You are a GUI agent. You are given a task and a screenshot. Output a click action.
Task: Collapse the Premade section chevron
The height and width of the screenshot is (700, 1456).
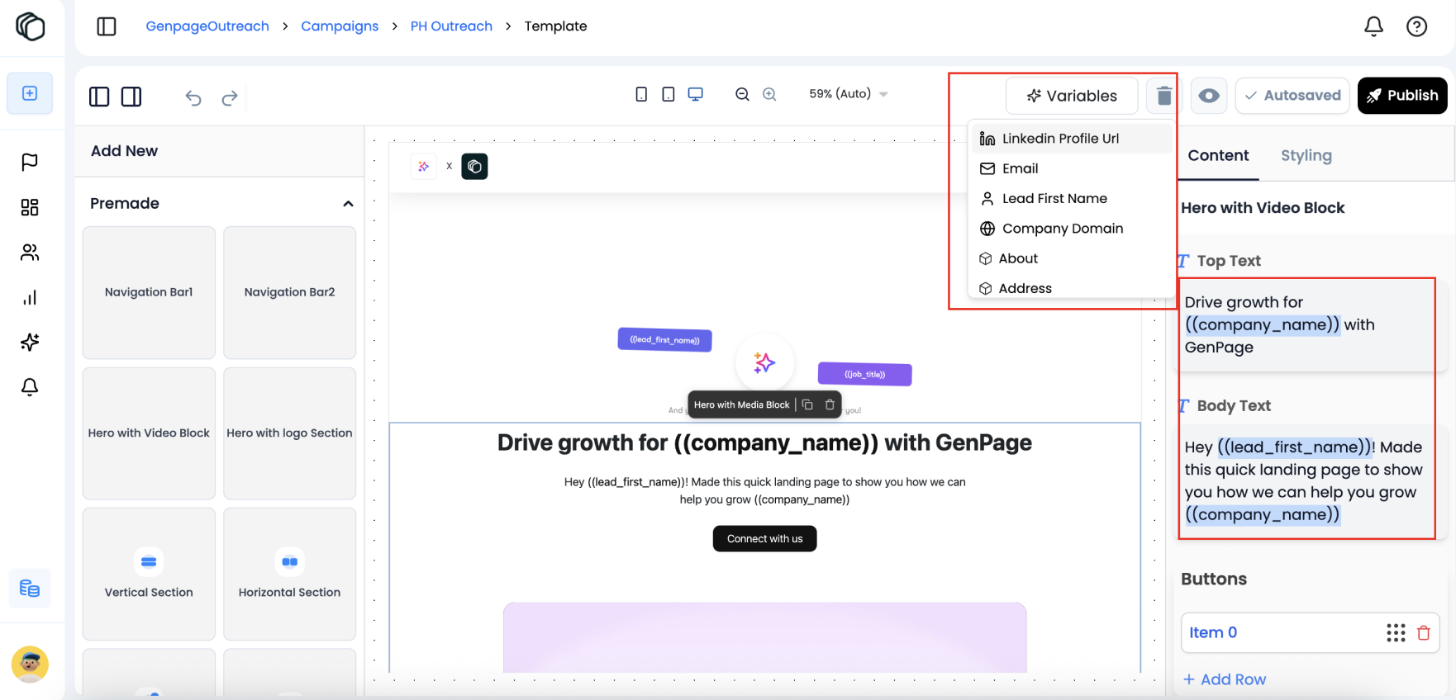[348, 204]
